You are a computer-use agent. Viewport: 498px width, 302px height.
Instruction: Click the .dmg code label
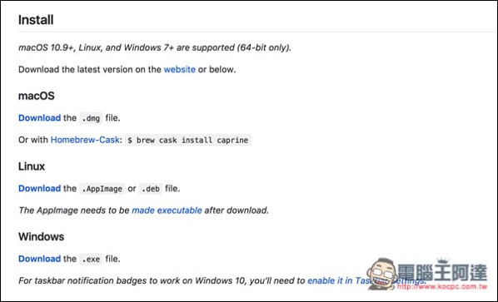point(91,118)
